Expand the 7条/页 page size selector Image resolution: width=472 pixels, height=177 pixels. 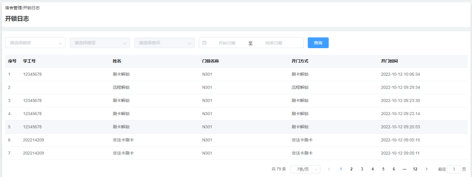305,169
